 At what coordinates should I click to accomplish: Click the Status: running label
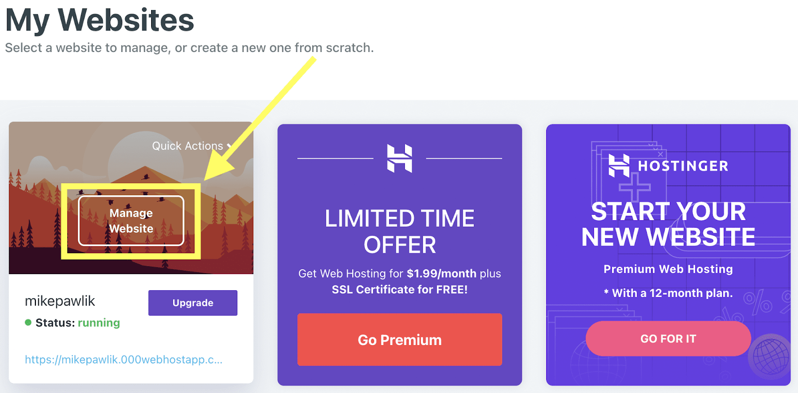tap(77, 323)
